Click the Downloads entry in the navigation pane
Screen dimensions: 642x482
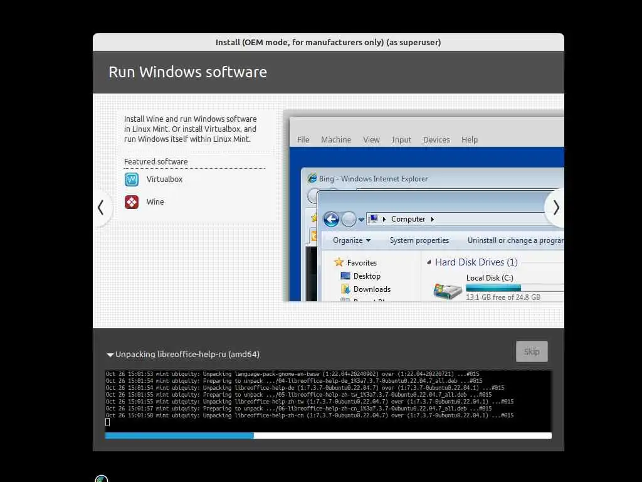(x=372, y=289)
